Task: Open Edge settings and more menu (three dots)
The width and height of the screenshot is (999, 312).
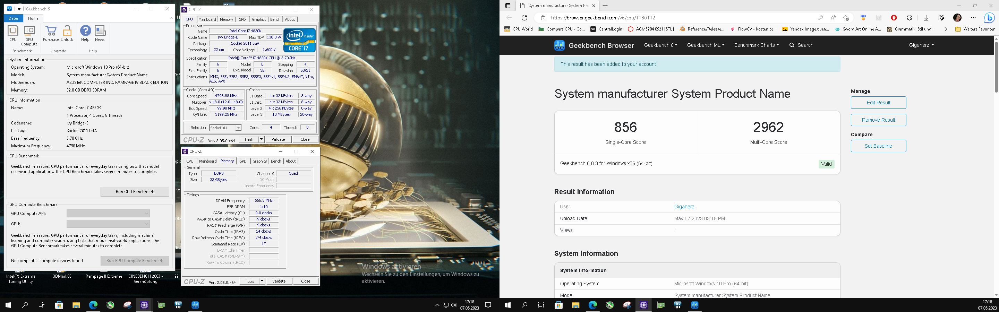Action: pyautogui.click(x=973, y=17)
